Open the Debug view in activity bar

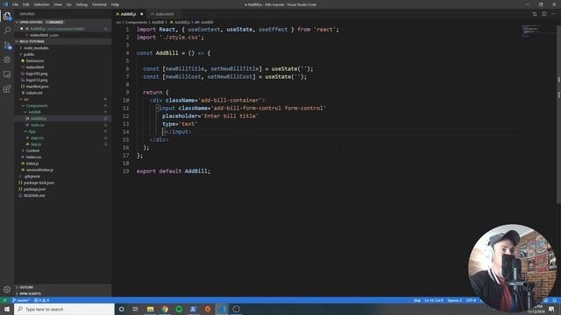tap(7, 59)
